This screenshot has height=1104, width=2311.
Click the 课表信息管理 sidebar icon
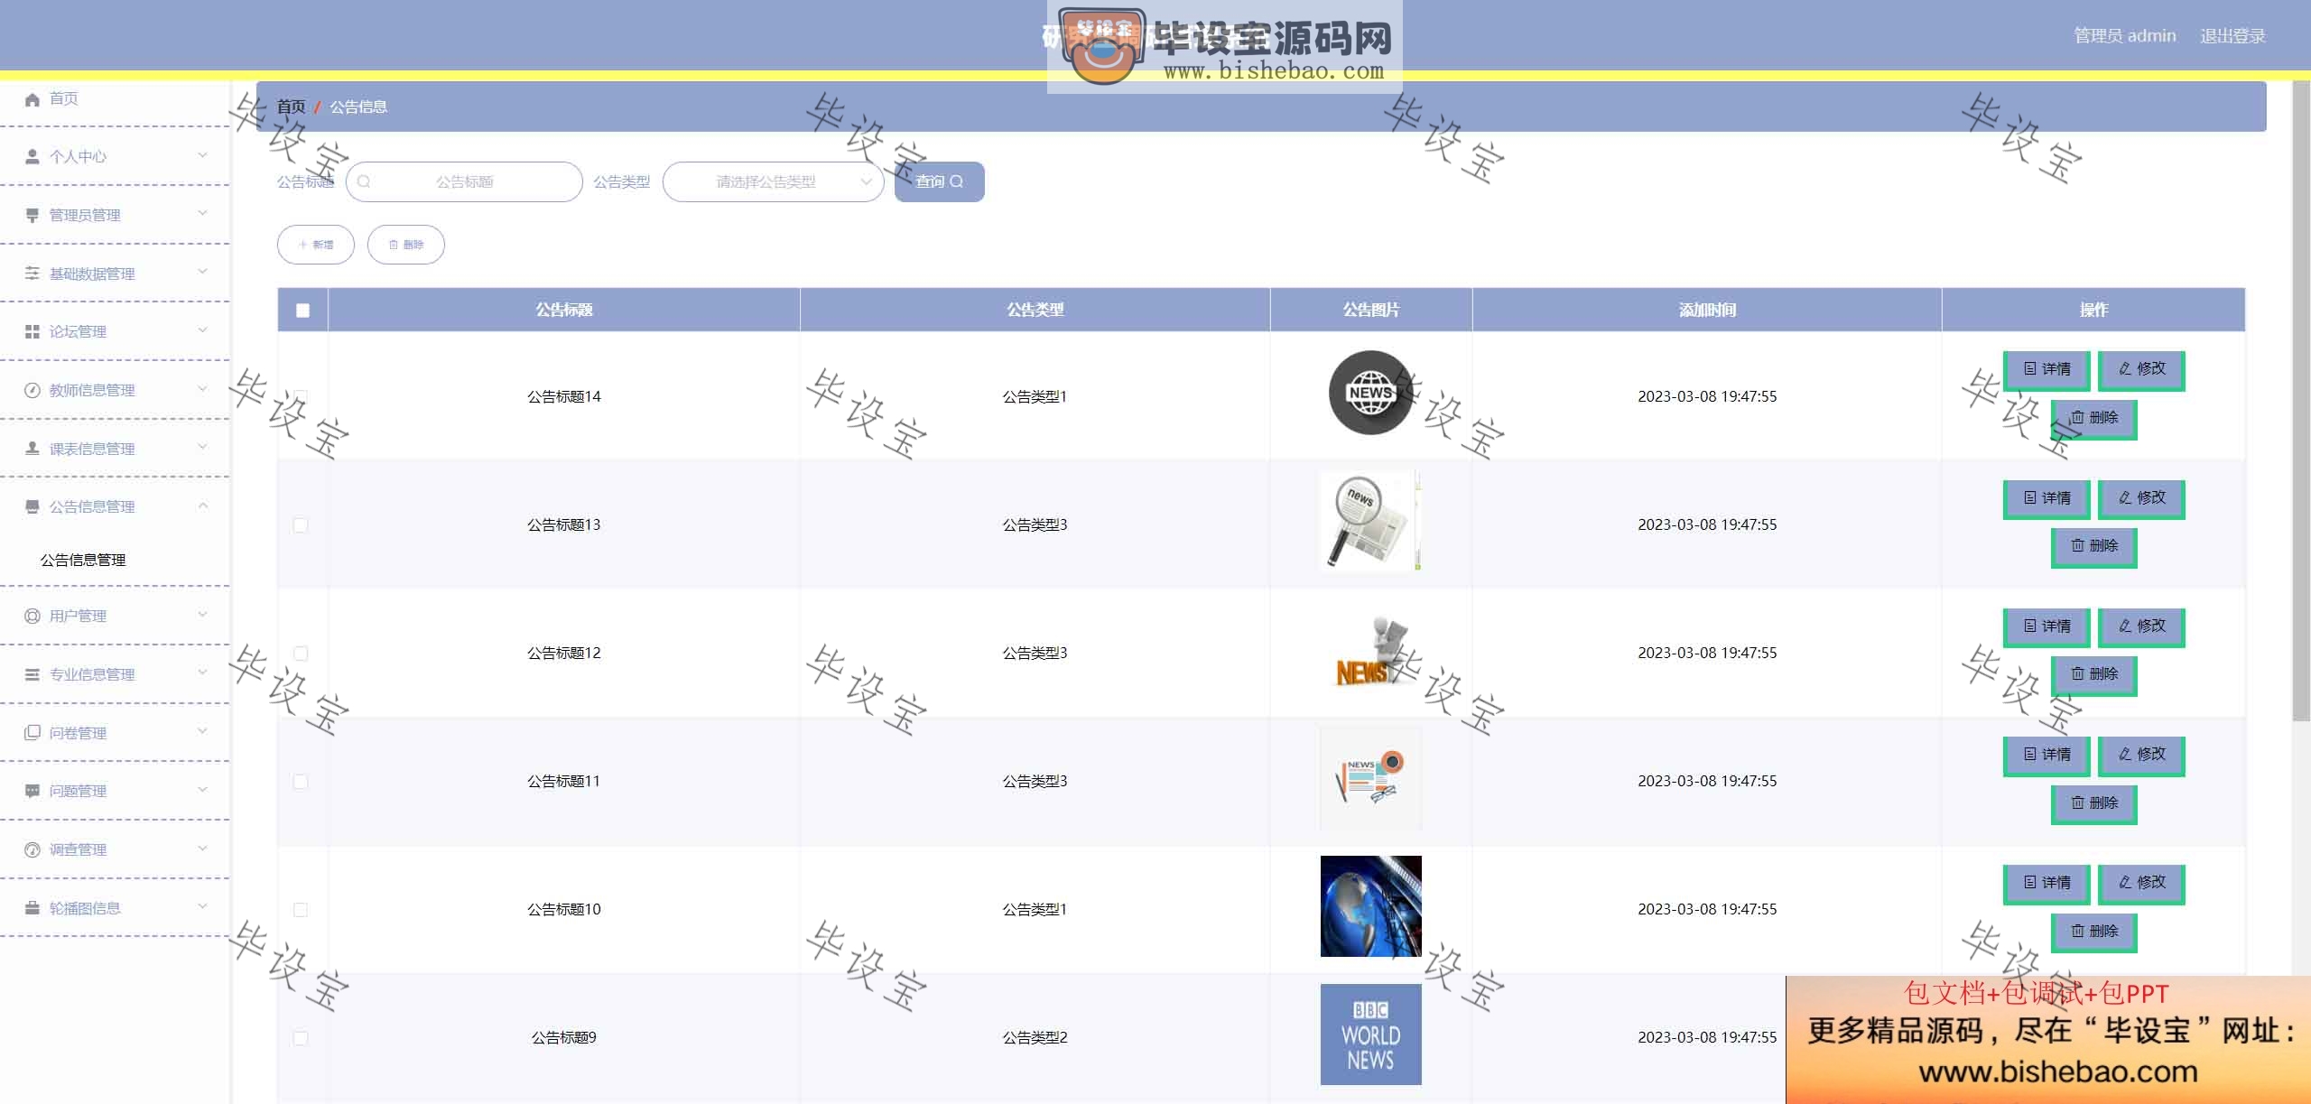click(32, 448)
